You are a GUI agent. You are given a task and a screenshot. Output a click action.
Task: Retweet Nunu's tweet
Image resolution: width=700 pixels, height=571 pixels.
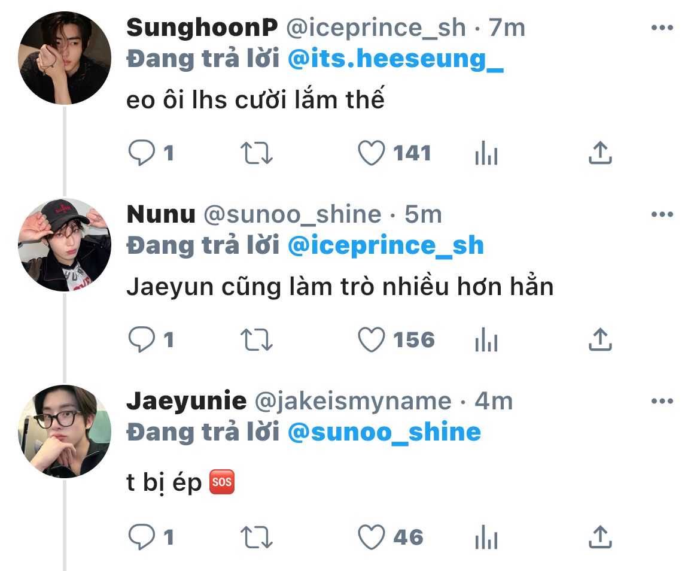click(x=257, y=340)
